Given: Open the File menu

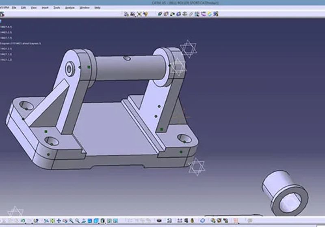Looking at the screenshot, I should click(x=14, y=8).
